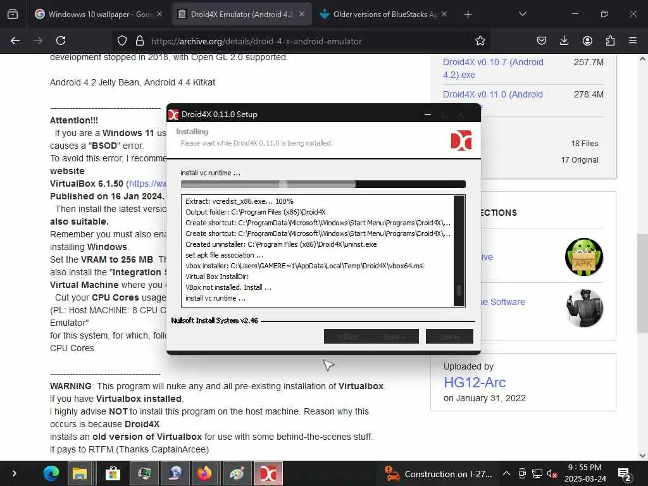
Task: Click the install progress bar in setup
Action: pos(323,184)
